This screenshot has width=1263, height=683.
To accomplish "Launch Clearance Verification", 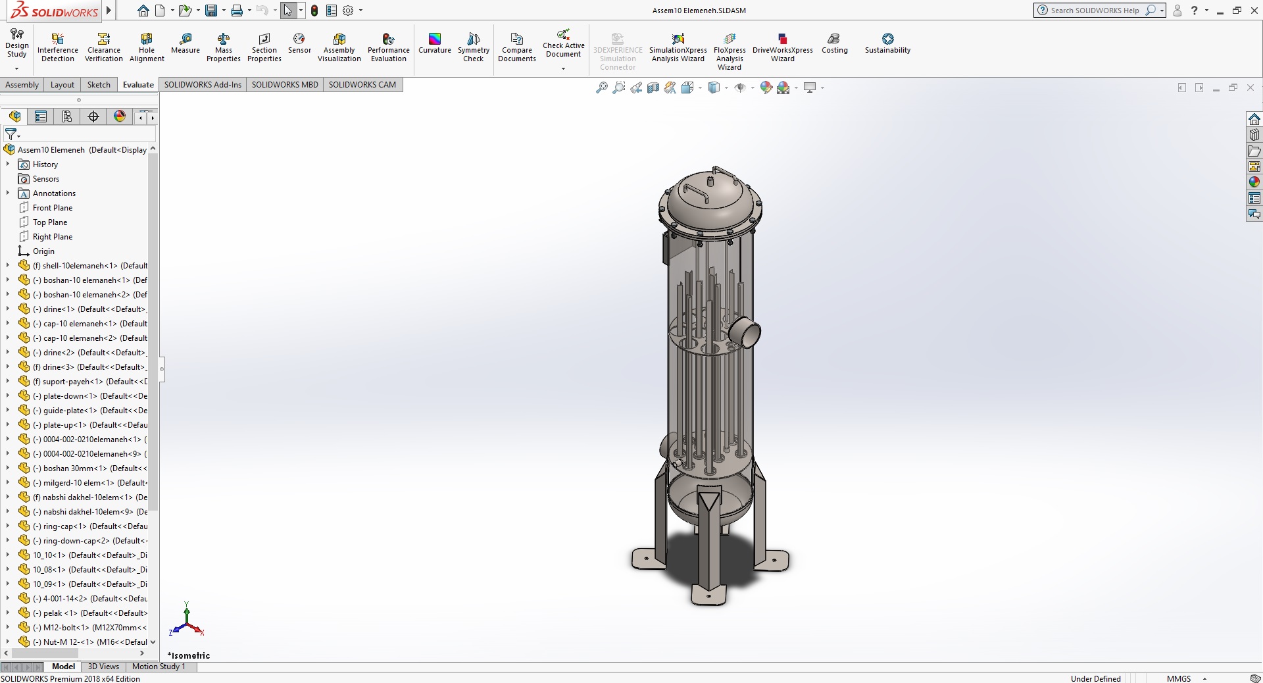I will 103,47.
